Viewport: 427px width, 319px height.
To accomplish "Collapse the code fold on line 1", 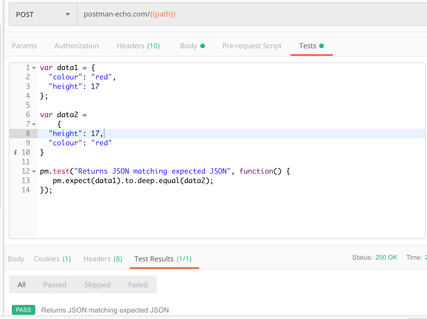I will [34, 68].
